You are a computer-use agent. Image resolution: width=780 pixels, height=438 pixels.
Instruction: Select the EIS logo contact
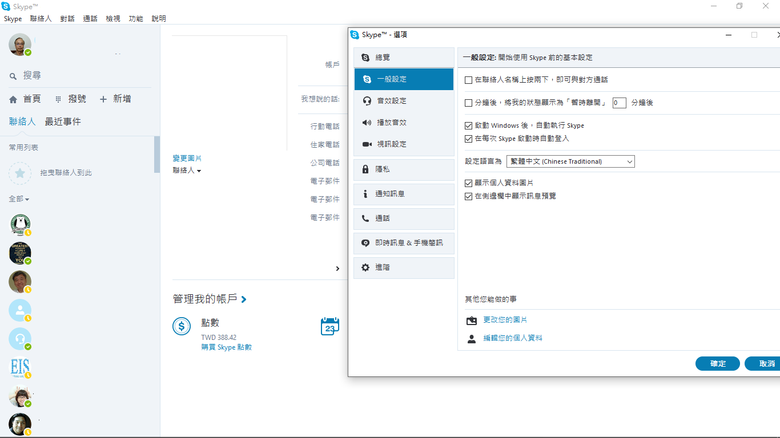(20, 367)
